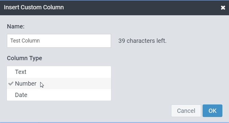Screen dimensions: 229x123
Task: Click the "characters left." counter text
Action: point(146,41)
